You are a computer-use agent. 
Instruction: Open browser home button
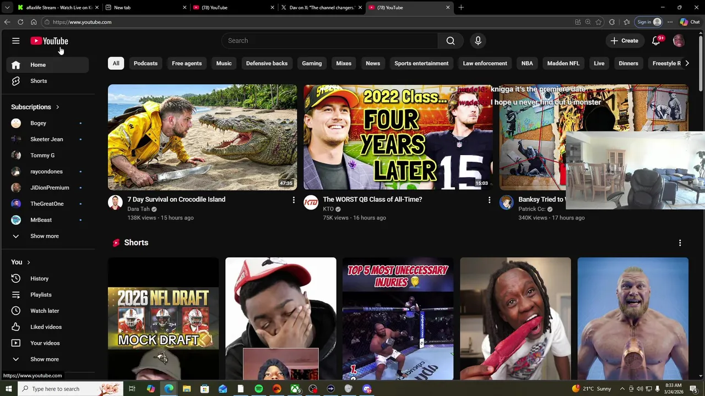[x=34, y=22]
